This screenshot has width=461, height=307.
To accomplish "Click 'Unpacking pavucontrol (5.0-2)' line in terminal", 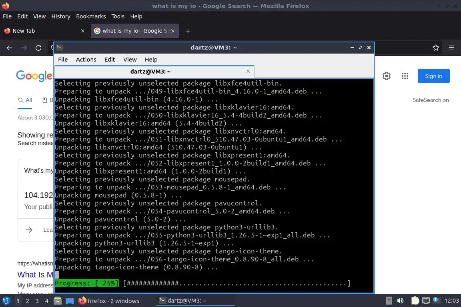I will point(120,219).
